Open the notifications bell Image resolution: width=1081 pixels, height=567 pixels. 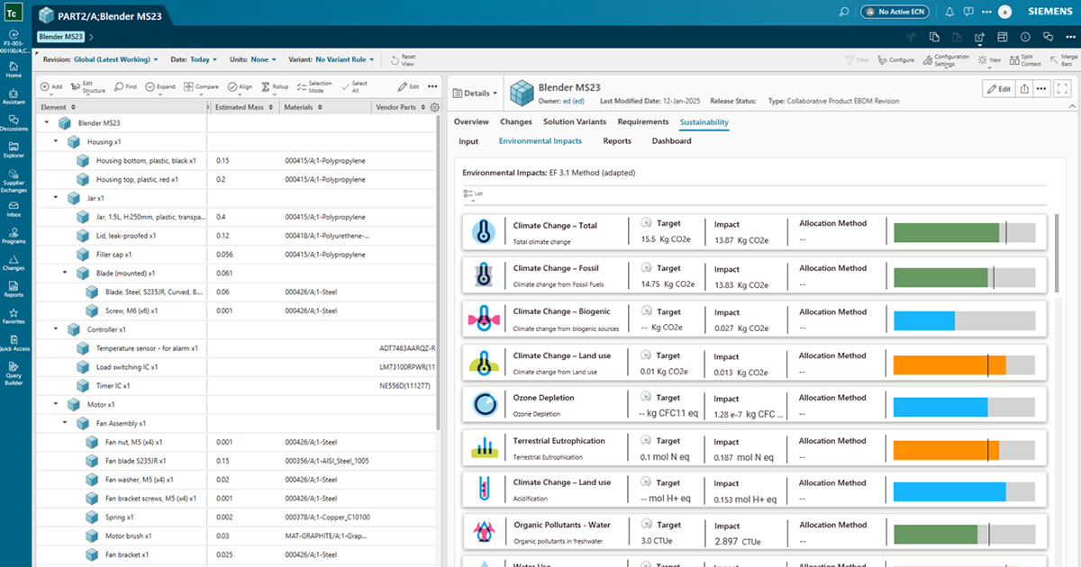pos(949,12)
